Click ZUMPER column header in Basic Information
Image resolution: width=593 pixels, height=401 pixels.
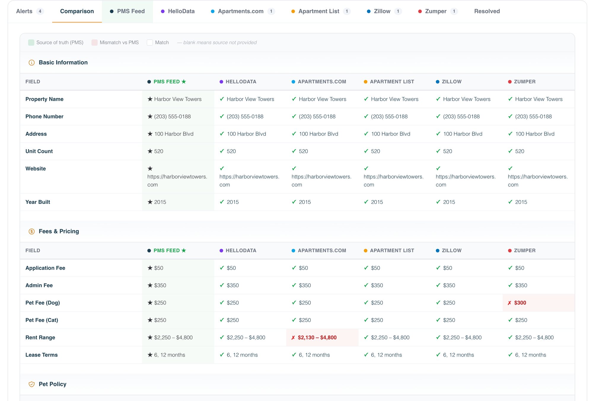click(525, 82)
